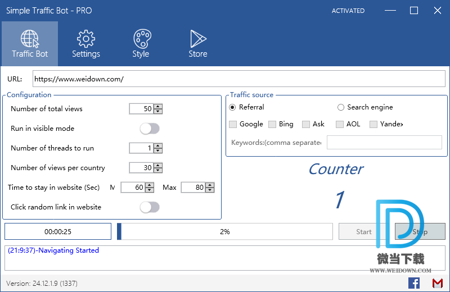Image resolution: width=450 pixels, height=292 pixels.
Task: Click the Gmail icon in the status bar
Action: [x=438, y=283]
